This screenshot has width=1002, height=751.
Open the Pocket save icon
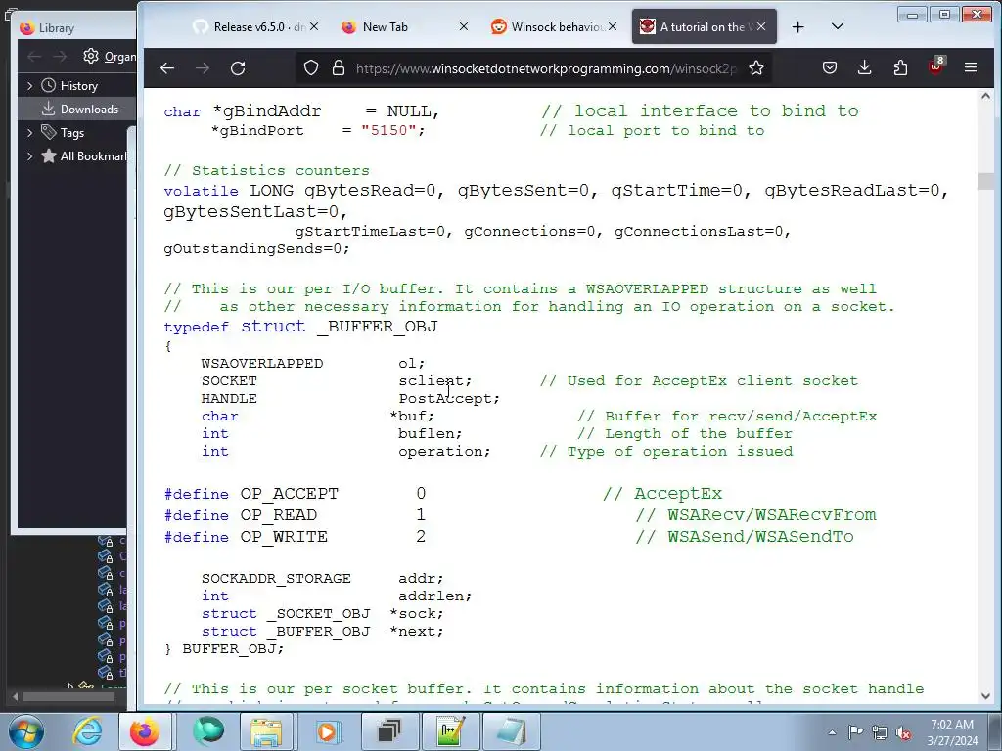point(830,67)
